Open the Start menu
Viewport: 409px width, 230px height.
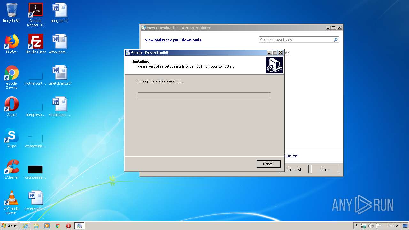click(x=9, y=226)
